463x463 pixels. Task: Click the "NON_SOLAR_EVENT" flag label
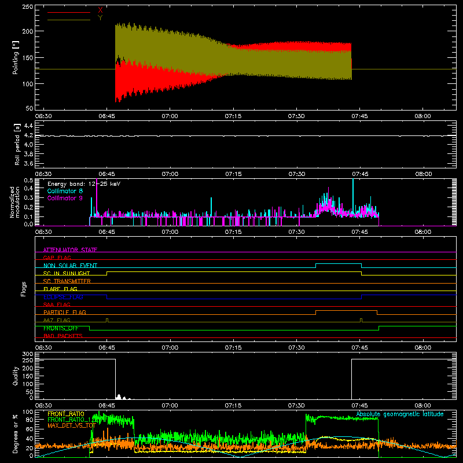click(70, 265)
